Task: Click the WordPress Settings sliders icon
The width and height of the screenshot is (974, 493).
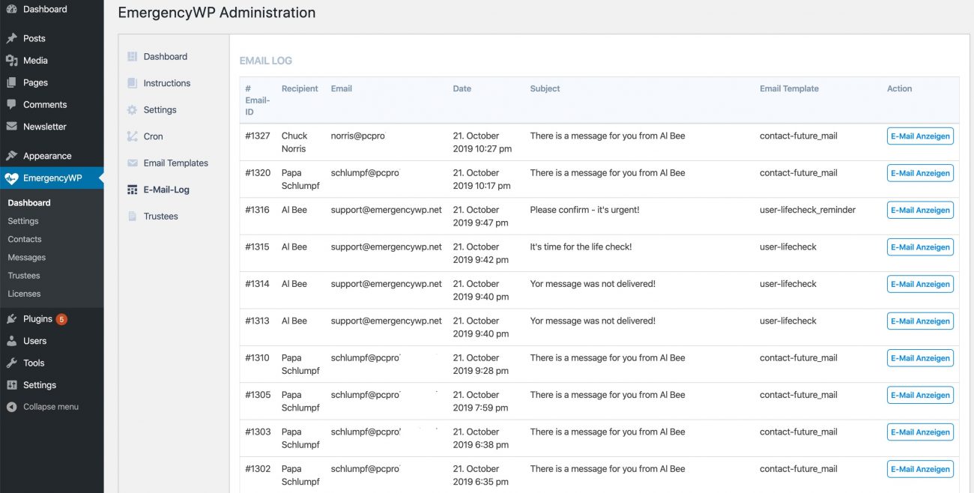Action: [11, 385]
